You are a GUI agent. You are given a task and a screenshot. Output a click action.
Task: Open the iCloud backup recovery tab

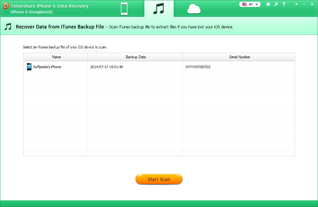(194, 9)
